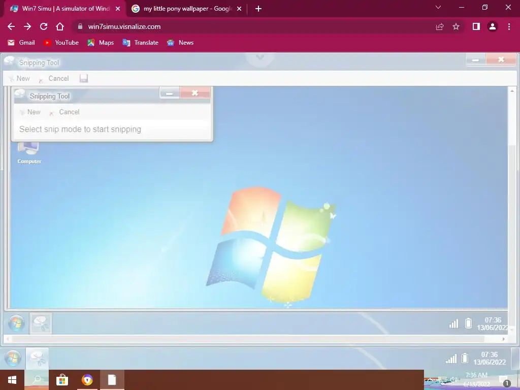Click Cancel in inner Snipping Tool window
The height and width of the screenshot is (390, 520).
(64, 112)
